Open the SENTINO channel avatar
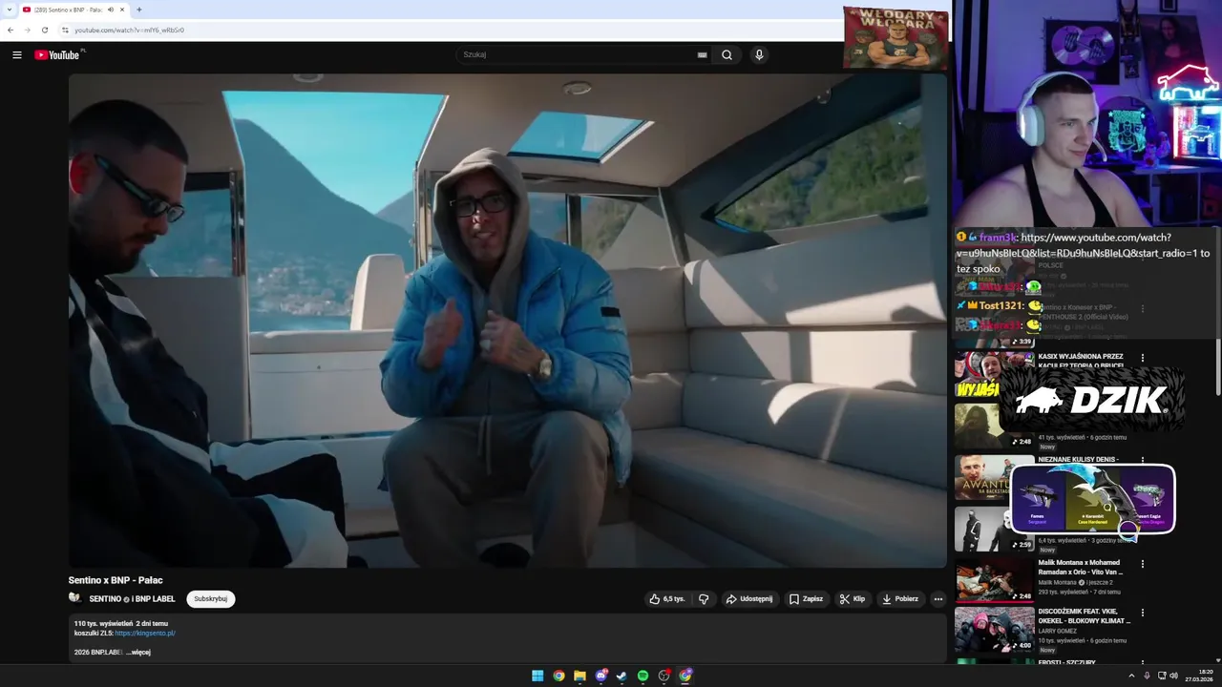1222x687 pixels. [75, 598]
